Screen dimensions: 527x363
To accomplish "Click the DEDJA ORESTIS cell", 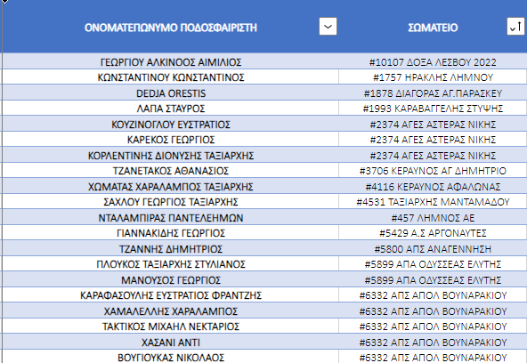I will pos(170,93).
